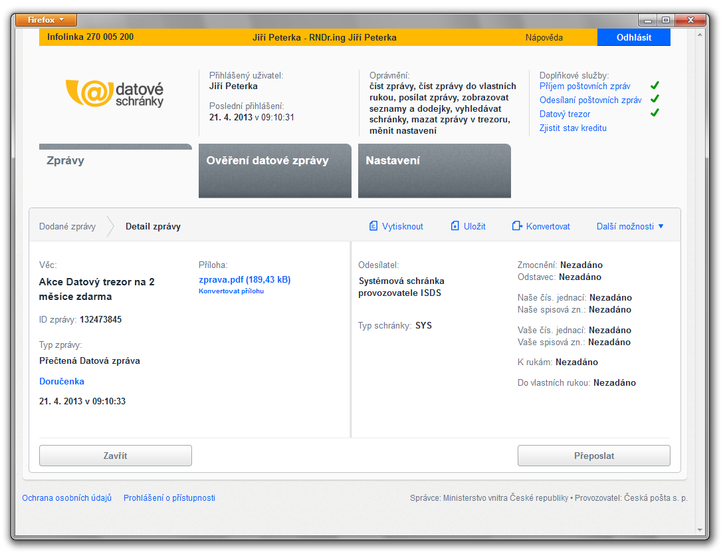Click the delivery date 21. 4. 2013 v 09:10:33
The image size is (727, 560).
click(82, 401)
